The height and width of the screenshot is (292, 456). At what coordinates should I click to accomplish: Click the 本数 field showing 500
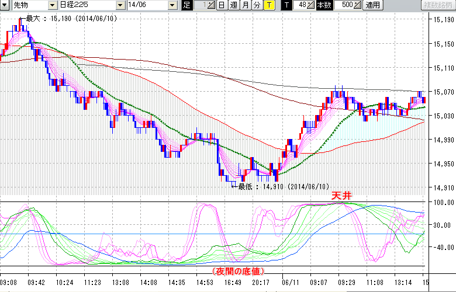coord(345,5)
